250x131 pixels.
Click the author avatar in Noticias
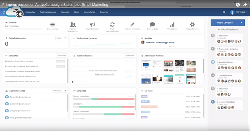click(143, 42)
